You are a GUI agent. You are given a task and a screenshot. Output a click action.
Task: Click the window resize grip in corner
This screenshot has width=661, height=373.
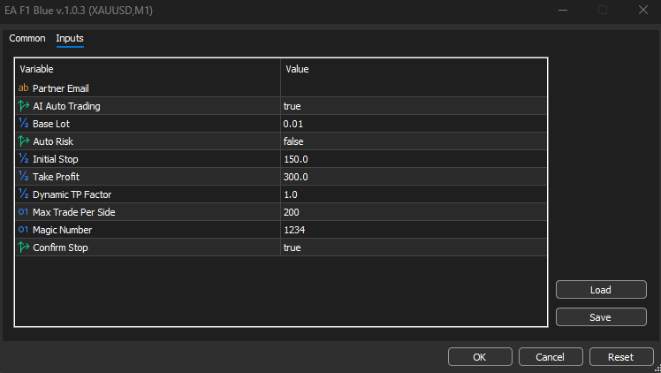[x=657, y=369]
